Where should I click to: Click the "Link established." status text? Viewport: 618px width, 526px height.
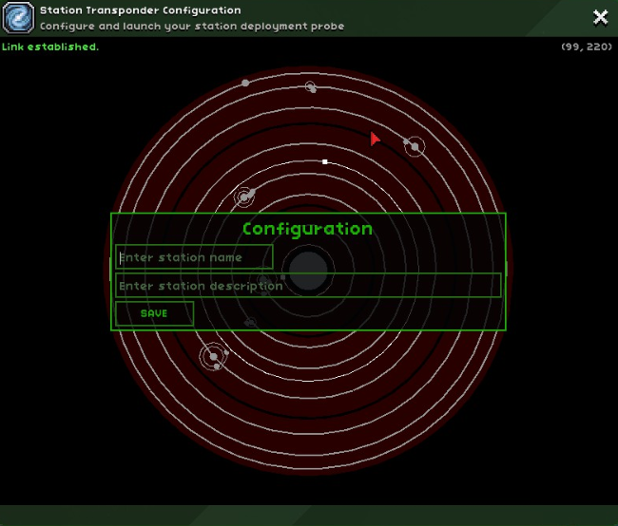click(50, 47)
